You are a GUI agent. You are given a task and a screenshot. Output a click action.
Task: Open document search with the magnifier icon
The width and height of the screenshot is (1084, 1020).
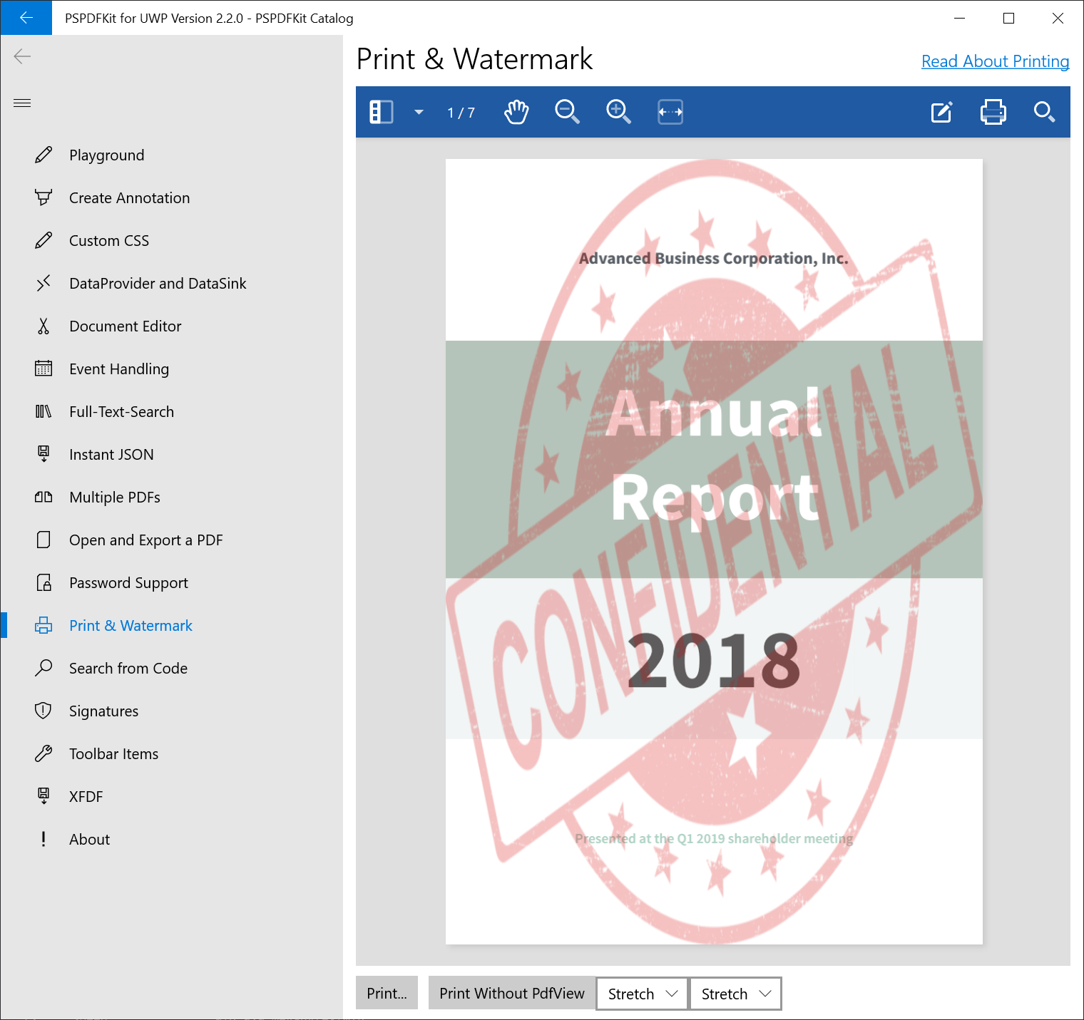coord(1044,112)
